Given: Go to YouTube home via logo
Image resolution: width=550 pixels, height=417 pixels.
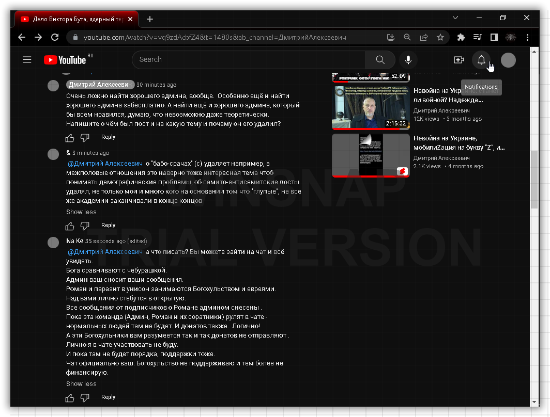Looking at the screenshot, I should point(65,60).
